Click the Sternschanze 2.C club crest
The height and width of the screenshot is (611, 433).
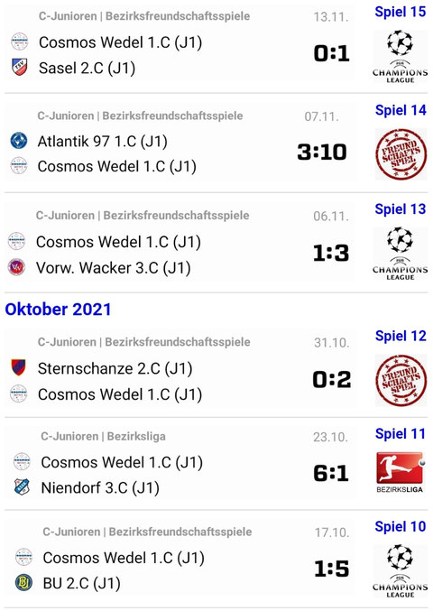point(18,367)
